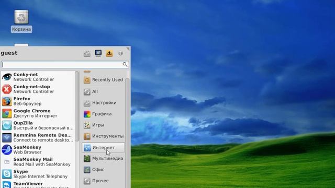Select the Recently Used category

click(103, 80)
